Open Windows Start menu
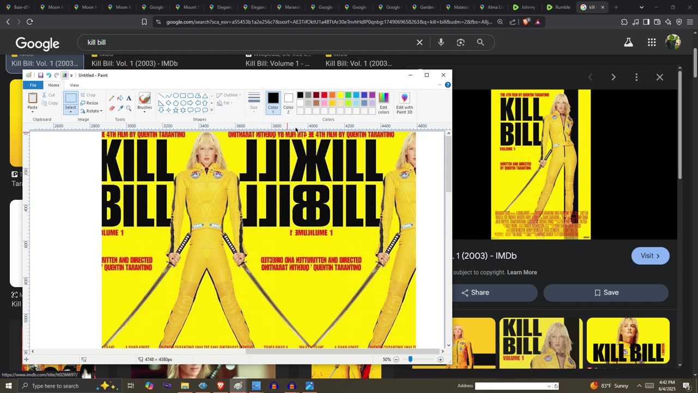698x393 pixels. (x=8, y=386)
